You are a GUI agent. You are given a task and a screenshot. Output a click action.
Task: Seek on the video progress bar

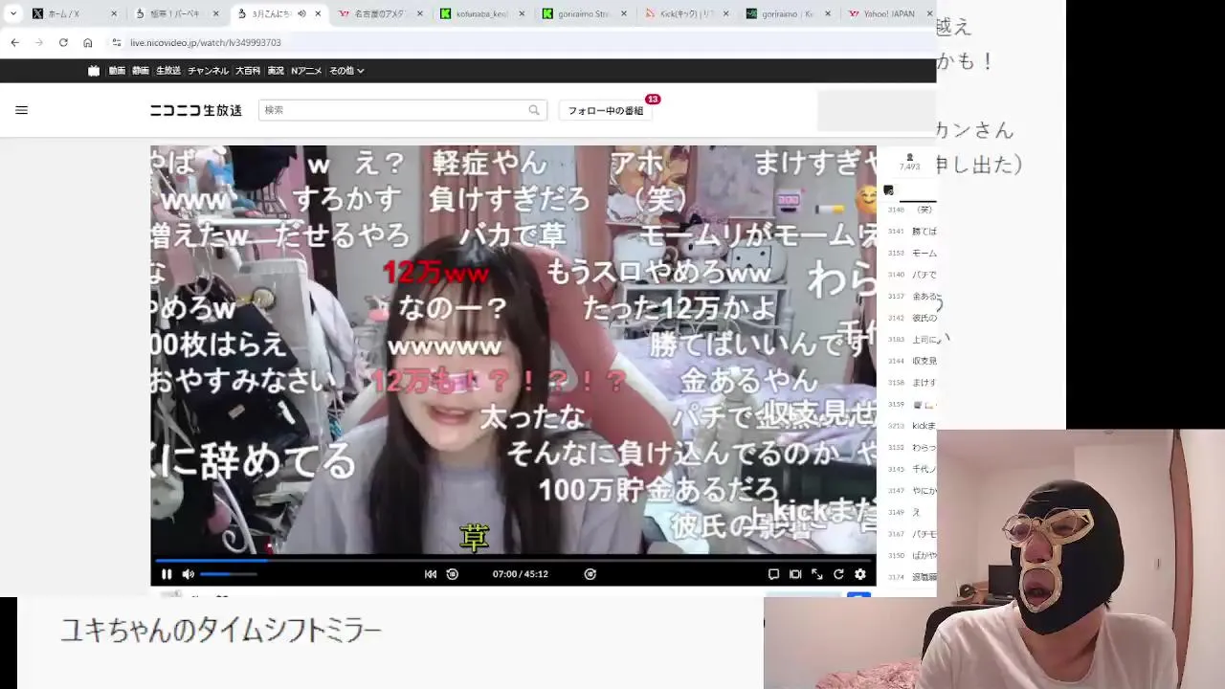coord(513,560)
